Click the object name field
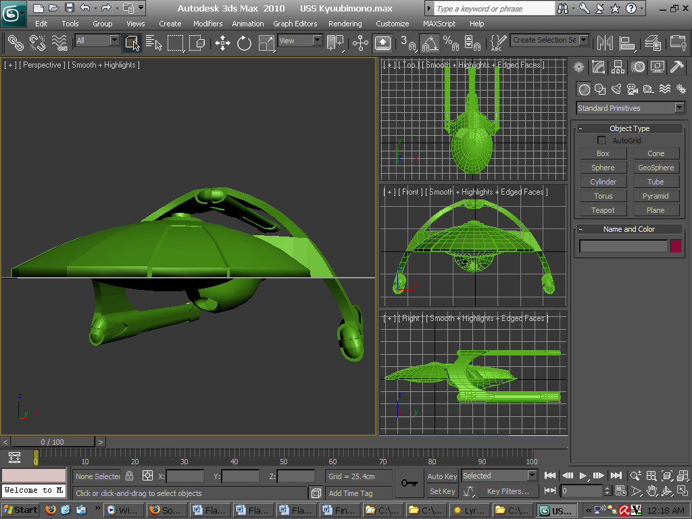The image size is (692, 519). [x=623, y=246]
